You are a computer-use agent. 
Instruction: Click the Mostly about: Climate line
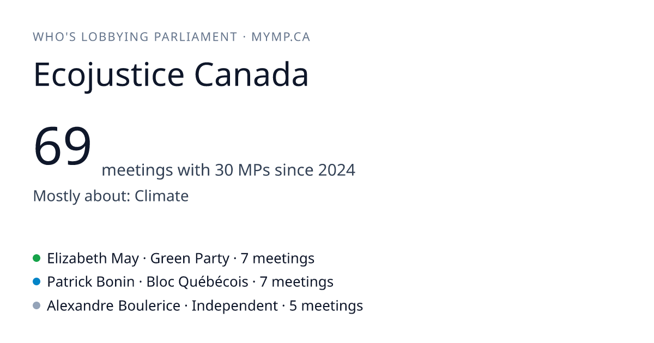[111, 196]
